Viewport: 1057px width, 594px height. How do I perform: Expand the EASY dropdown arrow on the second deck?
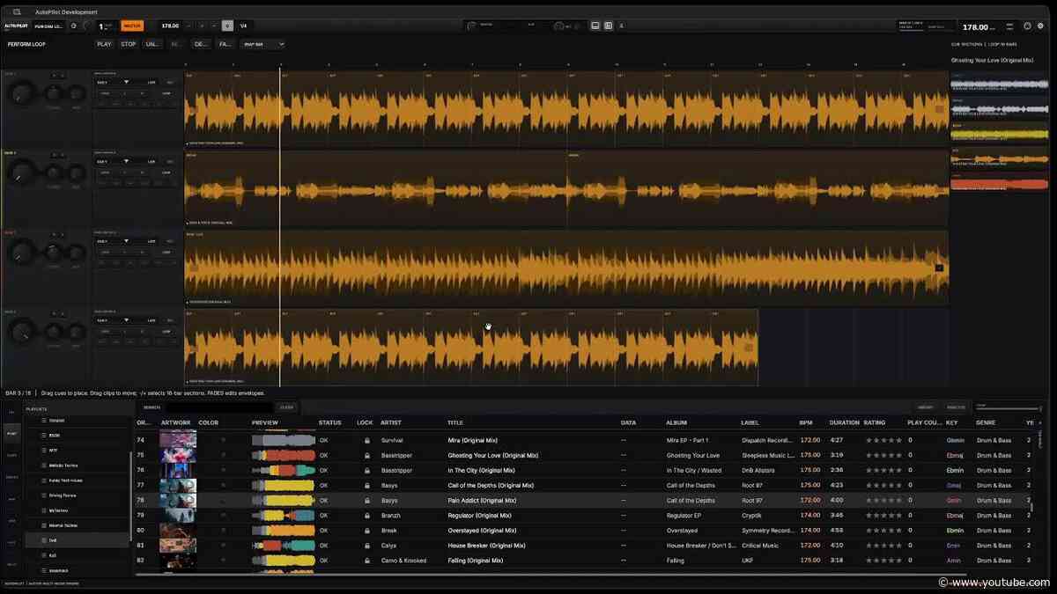click(x=126, y=161)
